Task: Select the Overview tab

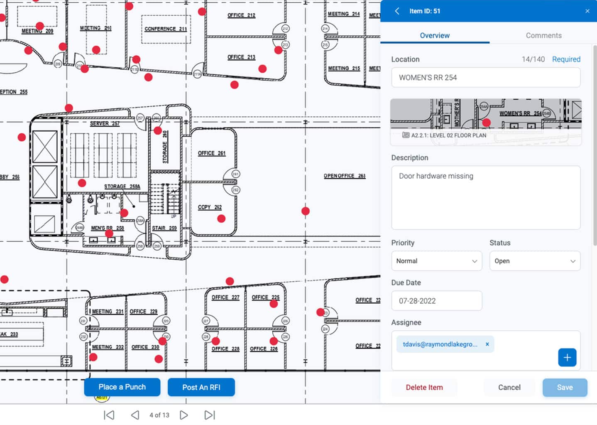Action: (434, 35)
